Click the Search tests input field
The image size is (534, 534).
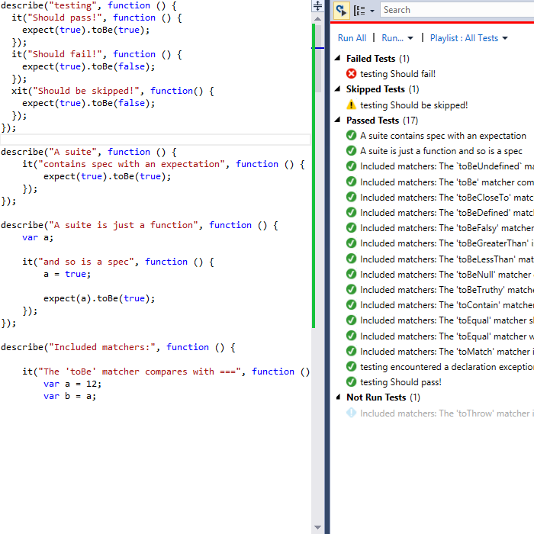[457, 10]
